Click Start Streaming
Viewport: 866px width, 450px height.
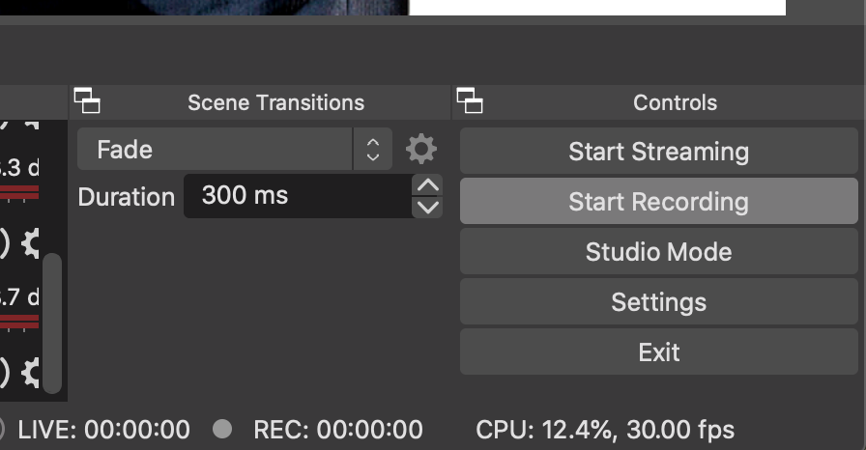pos(659,151)
